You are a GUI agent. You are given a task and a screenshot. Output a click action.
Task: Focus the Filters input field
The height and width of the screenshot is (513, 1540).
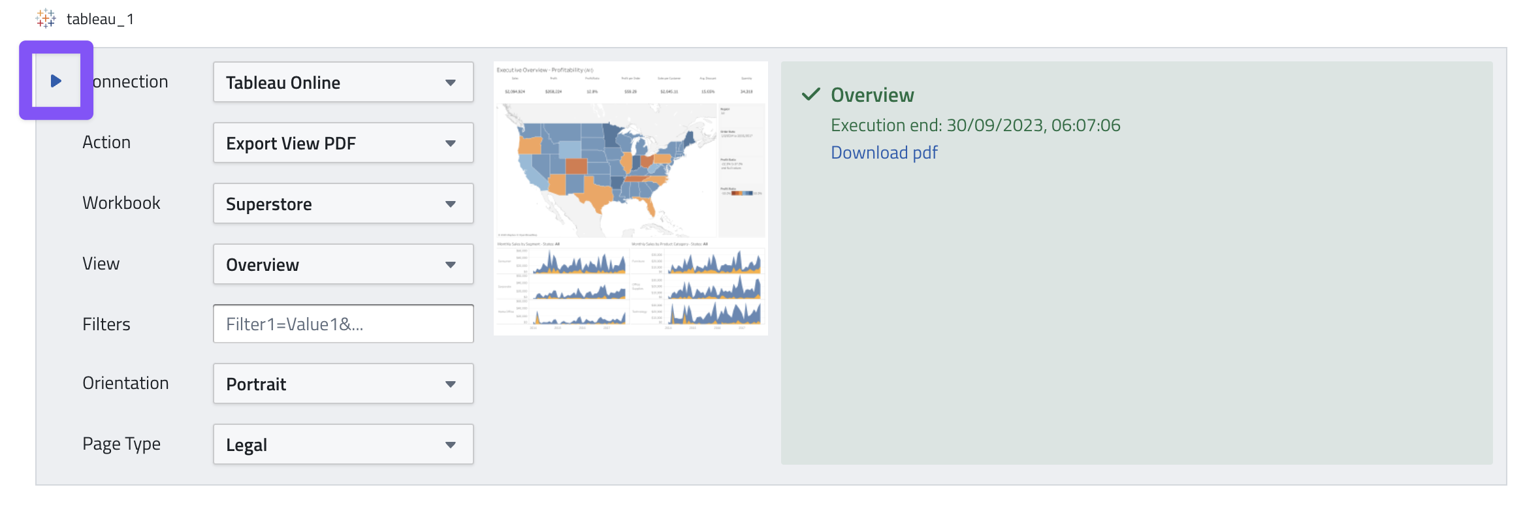pyautogui.click(x=343, y=324)
